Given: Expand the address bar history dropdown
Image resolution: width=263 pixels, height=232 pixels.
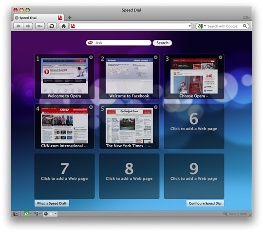Looking at the screenshot, I should click(189, 26).
